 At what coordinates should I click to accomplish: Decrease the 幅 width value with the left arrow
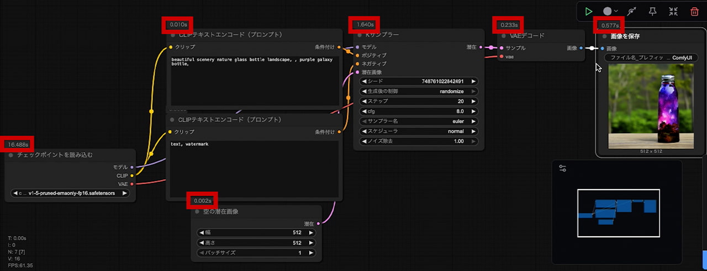(x=202, y=233)
